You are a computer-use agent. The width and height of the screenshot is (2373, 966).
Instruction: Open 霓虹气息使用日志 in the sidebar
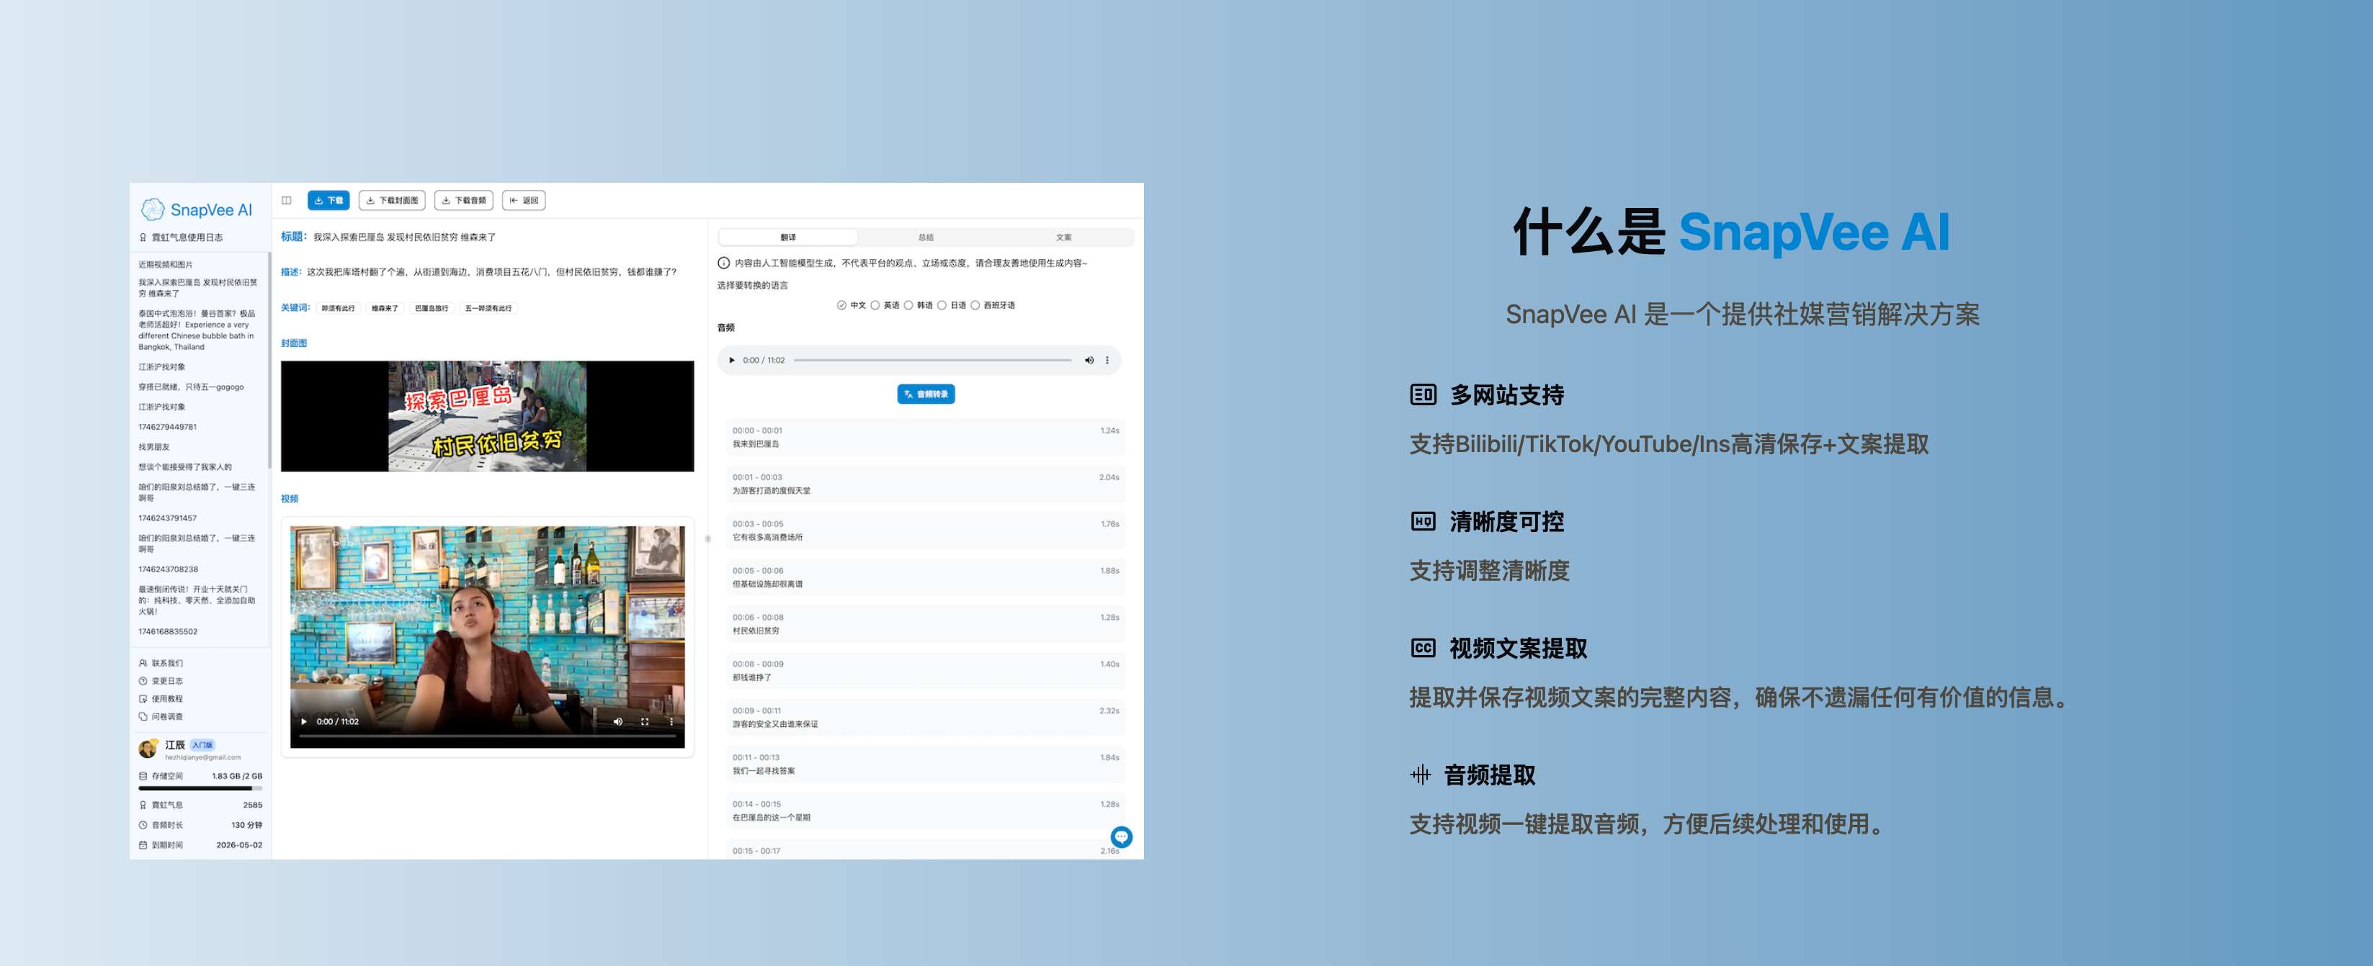(182, 238)
